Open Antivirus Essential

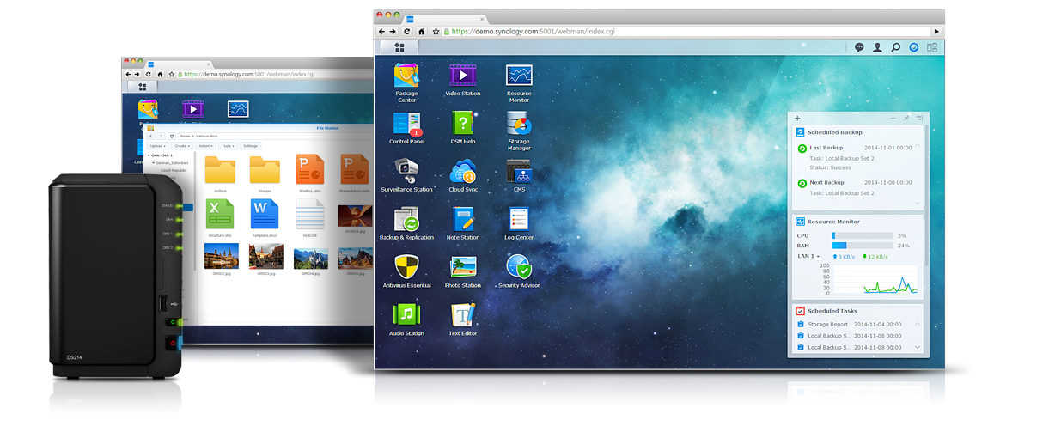coord(406,268)
